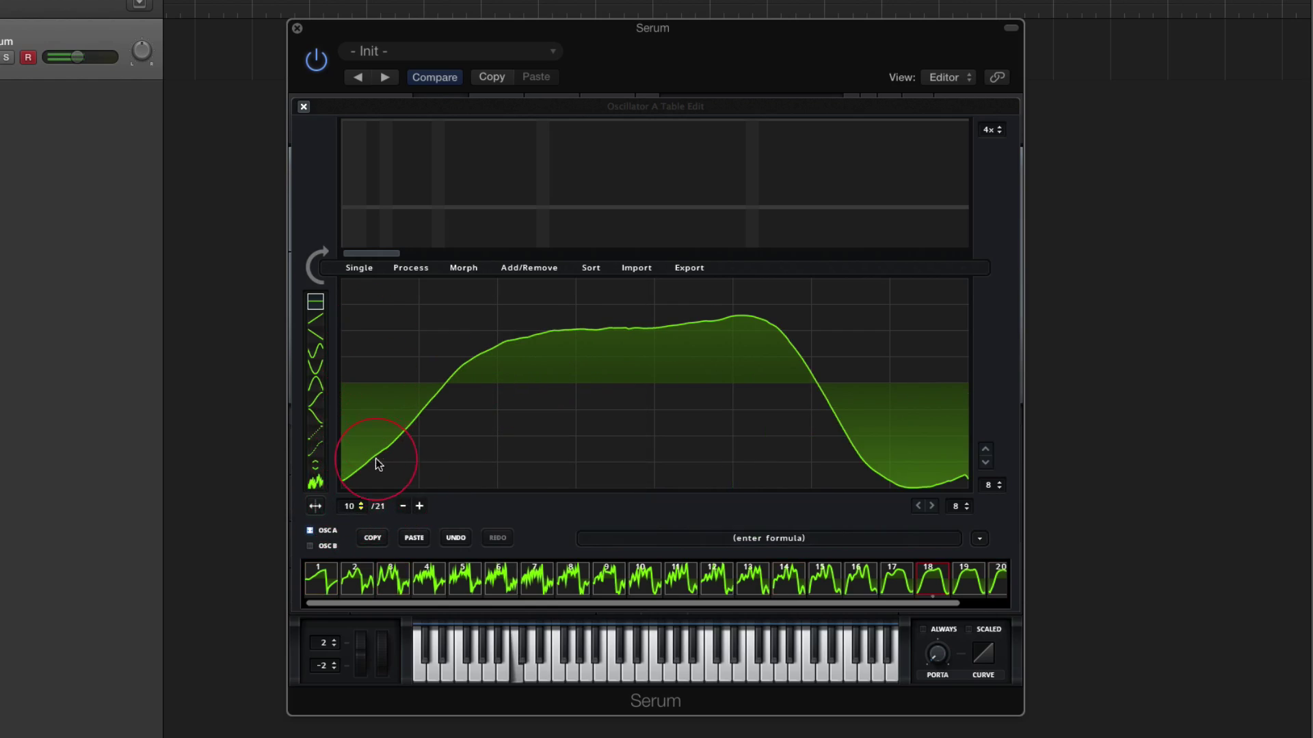1313x738 pixels.
Task: Adjust the track volume slider
Action: (x=80, y=57)
